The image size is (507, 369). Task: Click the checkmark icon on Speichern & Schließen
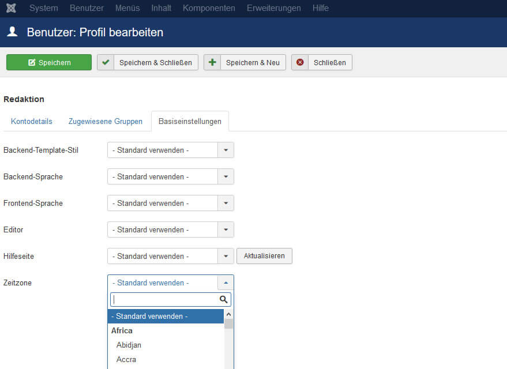pyautogui.click(x=105, y=62)
